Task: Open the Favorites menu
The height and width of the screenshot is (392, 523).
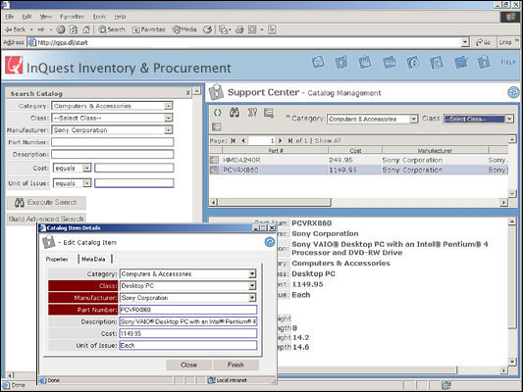Action: [x=72, y=17]
